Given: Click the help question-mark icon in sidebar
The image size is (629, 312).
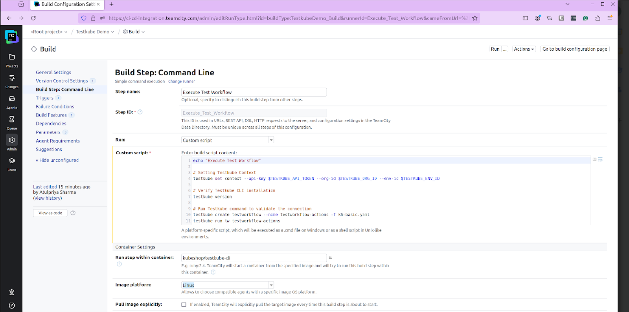Looking at the screenshot, I should 12,305.
